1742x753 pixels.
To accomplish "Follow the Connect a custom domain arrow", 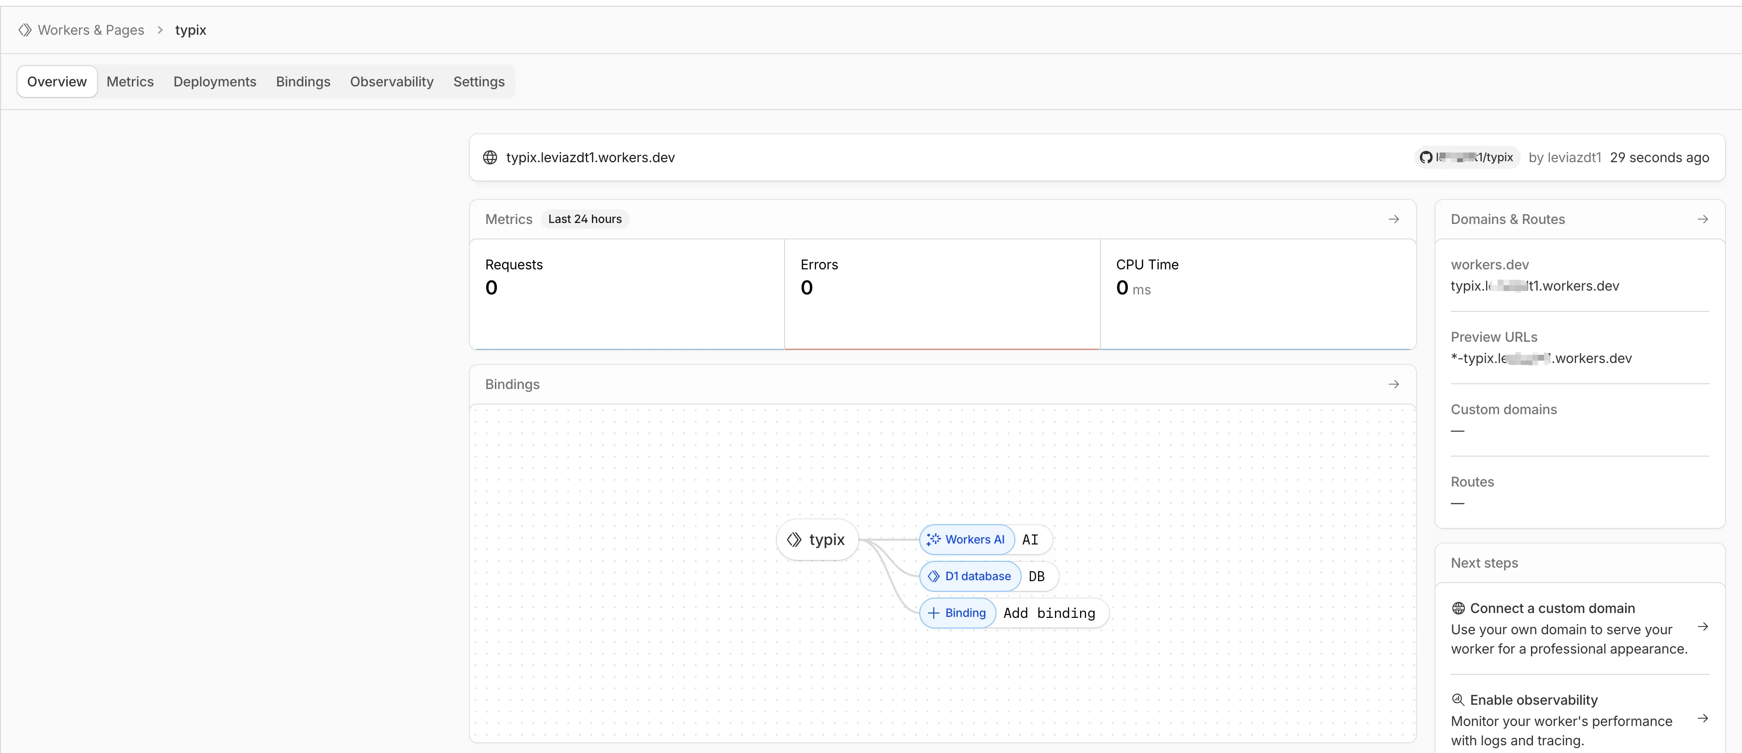I will (1703, 627).
